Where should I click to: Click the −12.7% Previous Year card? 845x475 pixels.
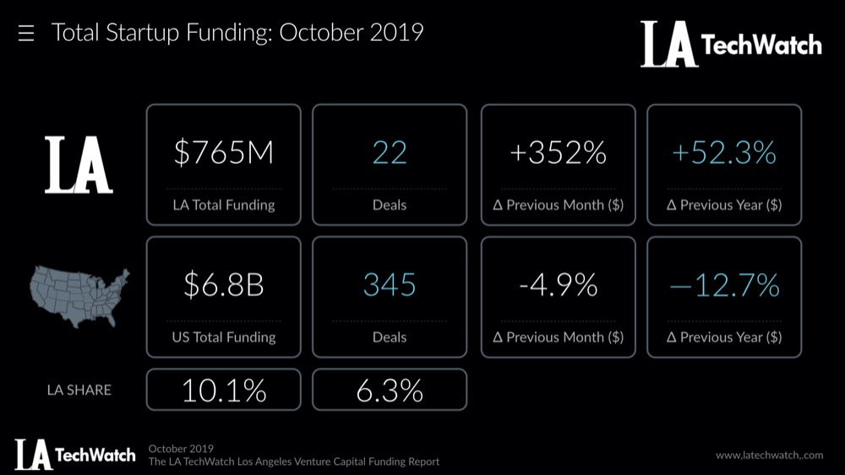(x=724, y=297)
